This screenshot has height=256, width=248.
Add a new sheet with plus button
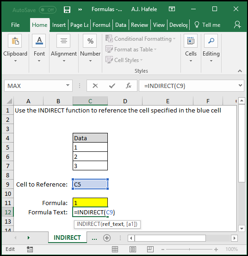(x=107, y=238)
